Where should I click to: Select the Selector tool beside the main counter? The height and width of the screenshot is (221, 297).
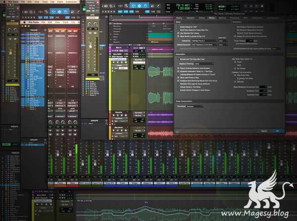tap(140, 6)
